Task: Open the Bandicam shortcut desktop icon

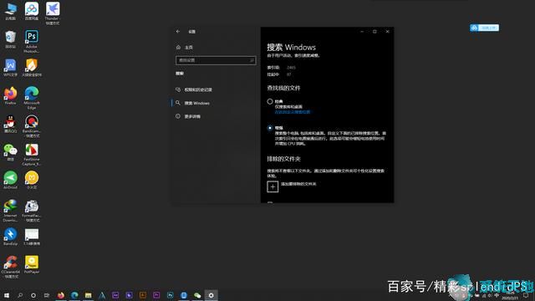Action: pos(32,126)
